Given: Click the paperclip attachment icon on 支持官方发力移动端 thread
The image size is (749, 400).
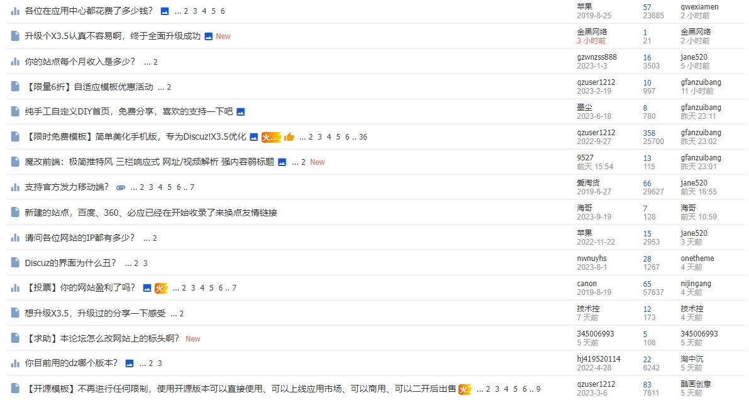Looking at the screenshot, I should (x=121, y=187).
